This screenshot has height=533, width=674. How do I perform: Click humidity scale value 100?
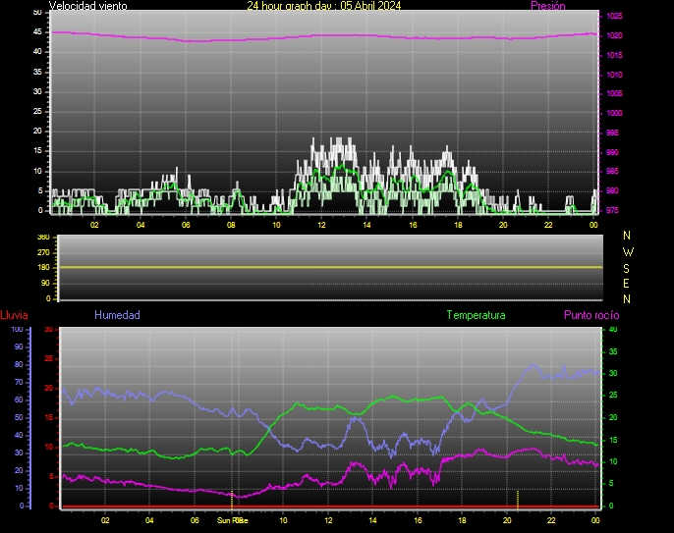pos(17,330)
